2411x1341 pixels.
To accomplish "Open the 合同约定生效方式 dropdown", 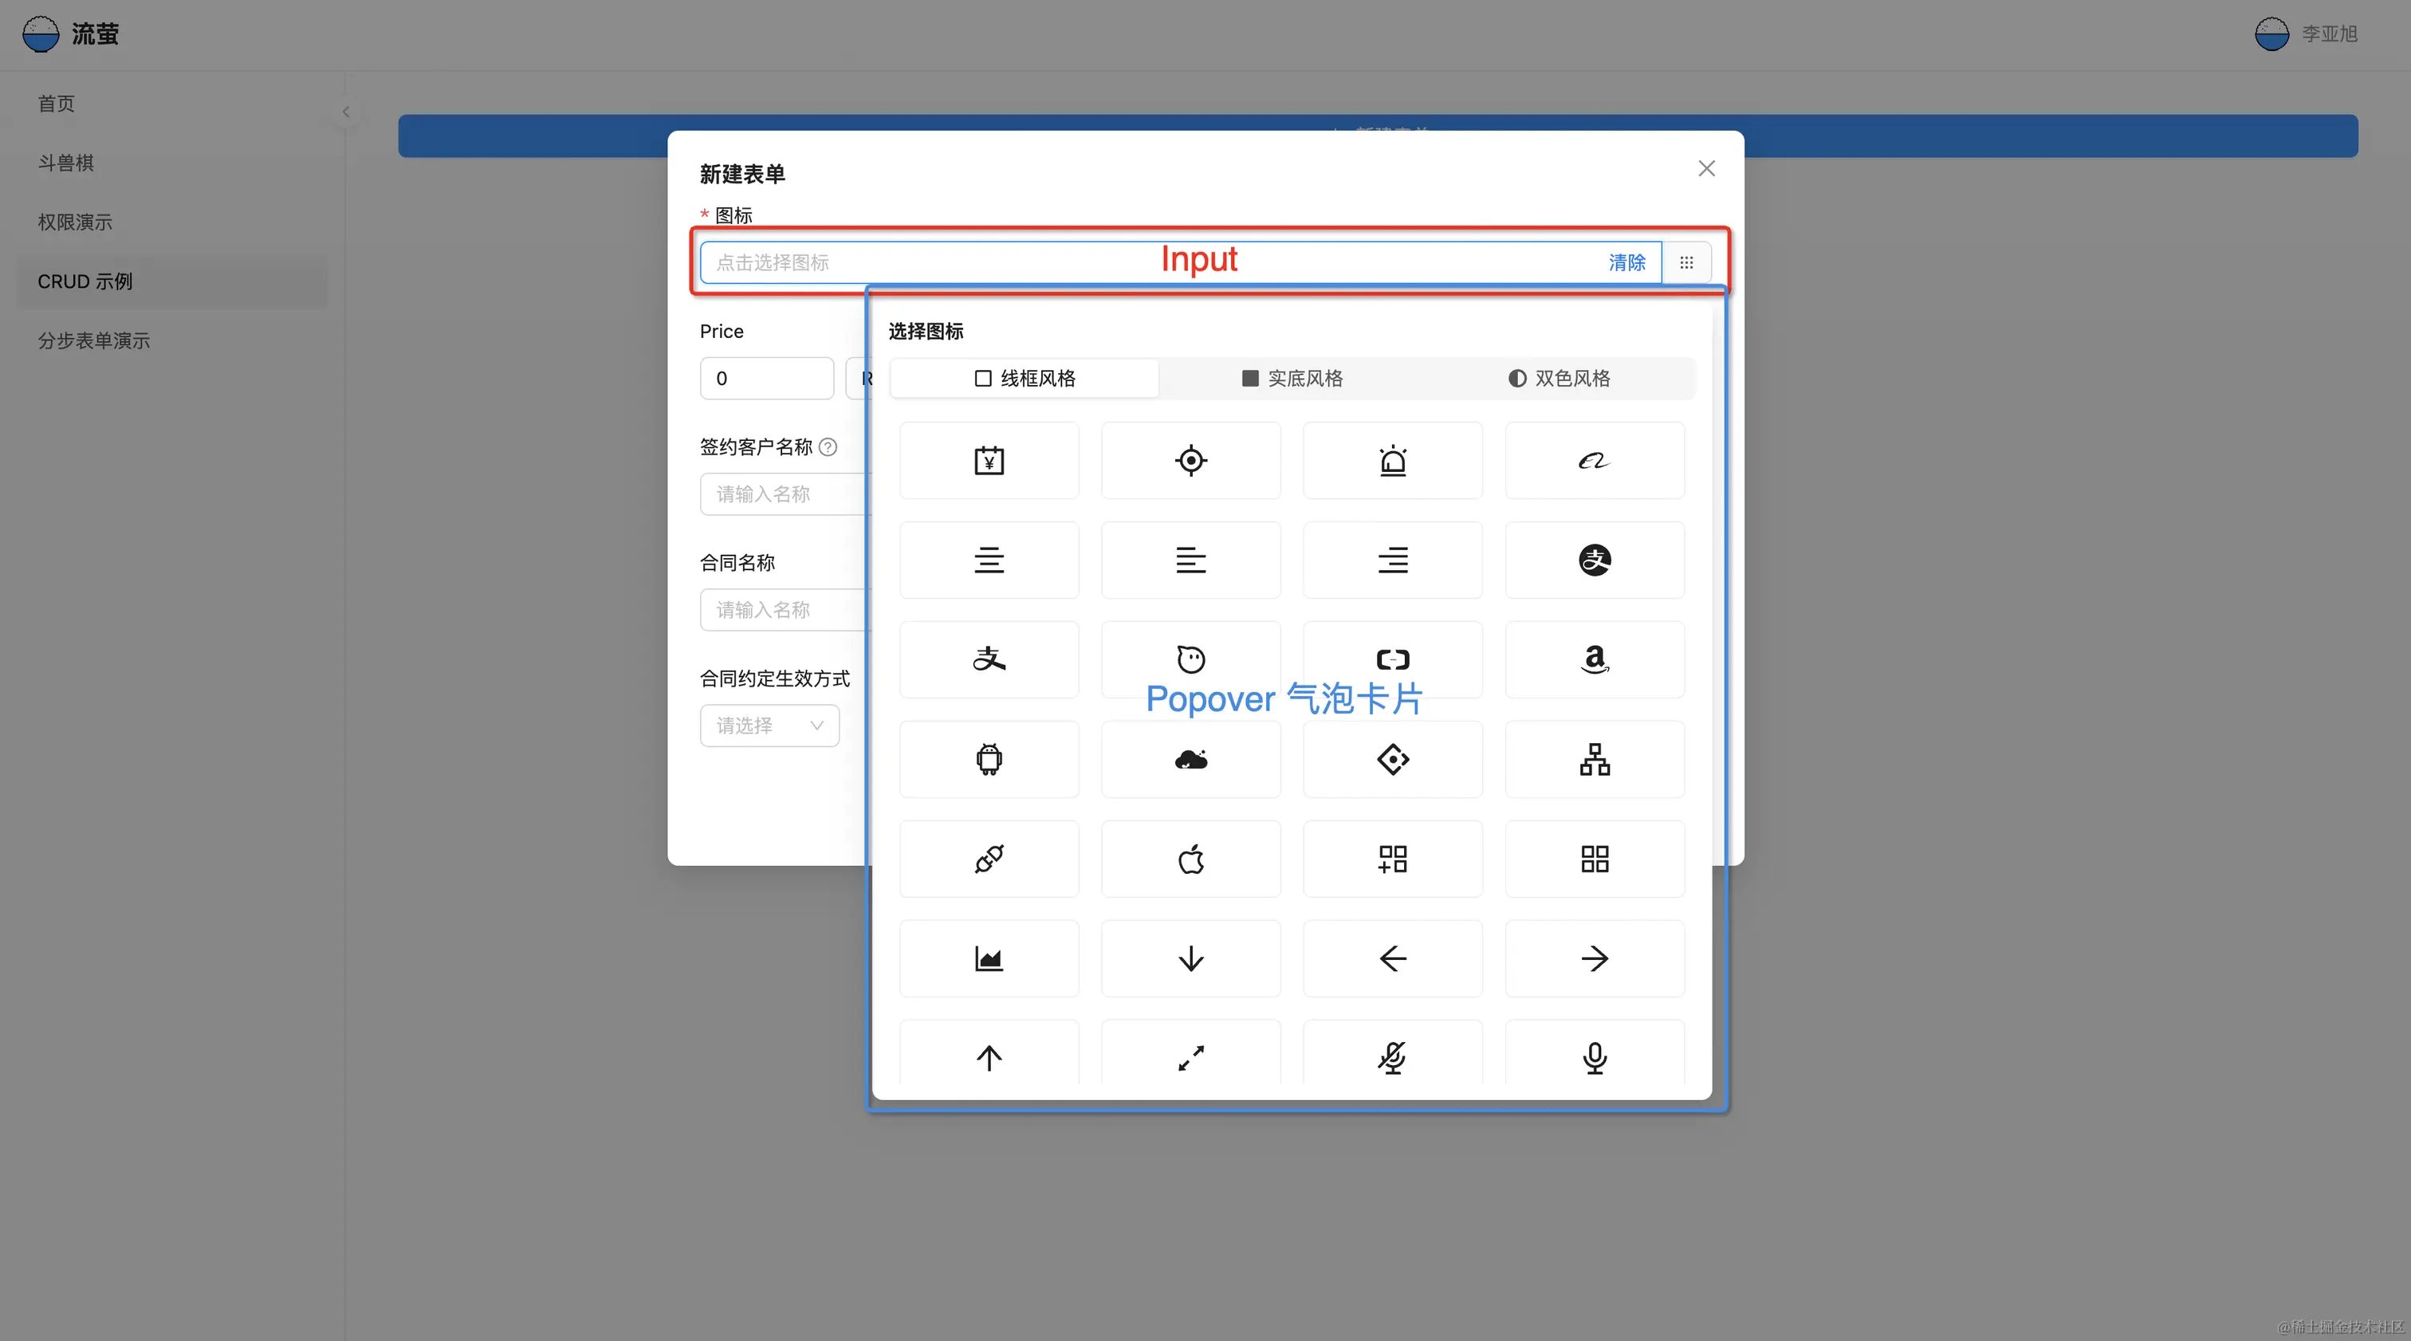I will (769, 726).
